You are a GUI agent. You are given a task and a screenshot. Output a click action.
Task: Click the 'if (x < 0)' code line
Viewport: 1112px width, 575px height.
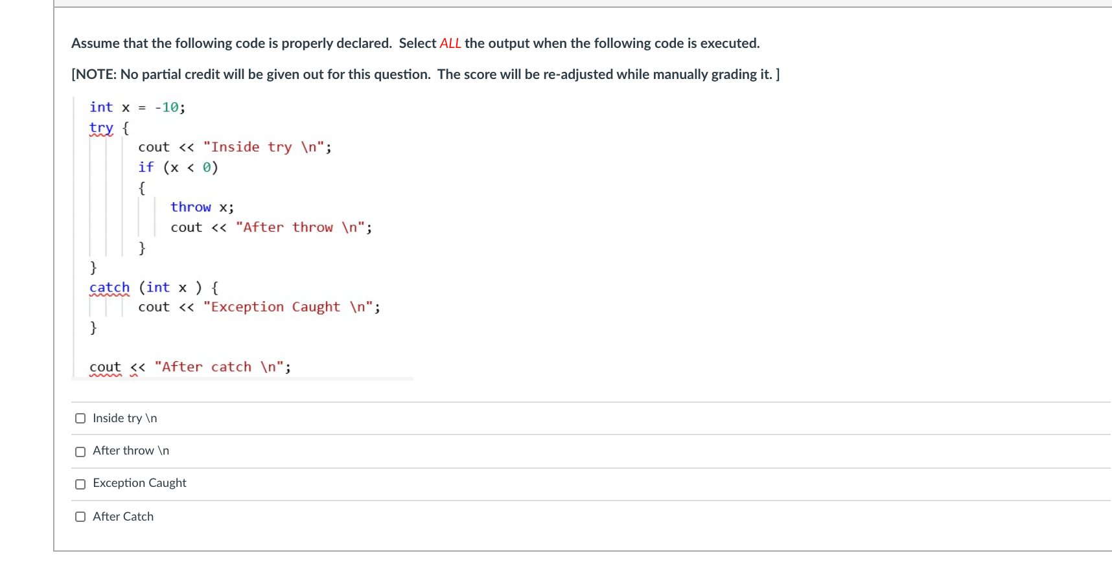click(178, 168)
